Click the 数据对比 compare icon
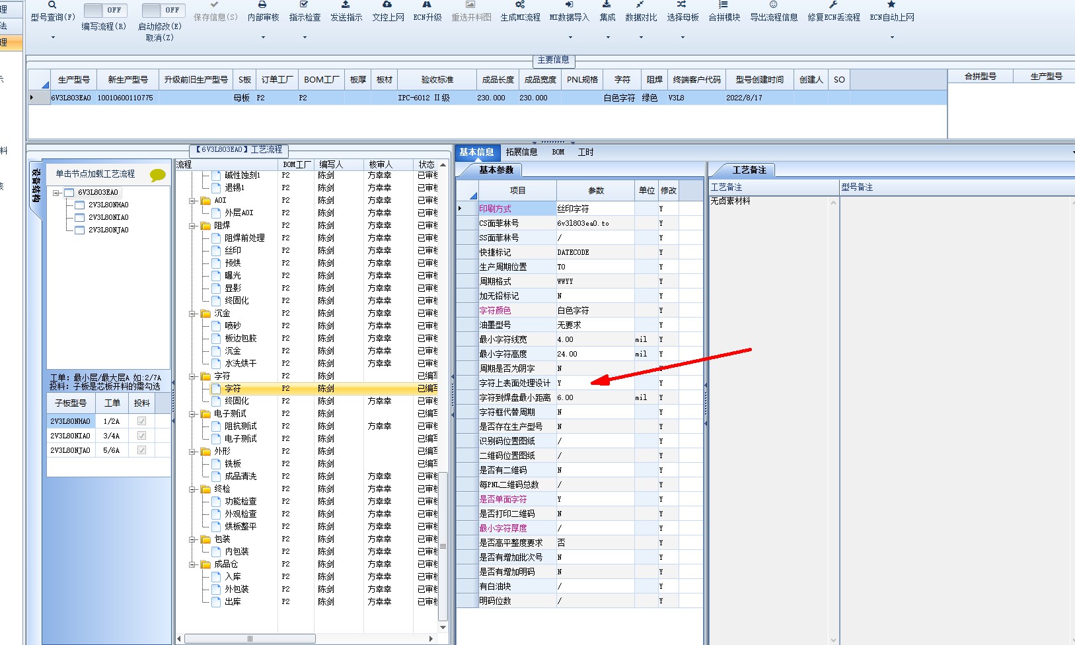1075x645 pixels. point(640,5)
